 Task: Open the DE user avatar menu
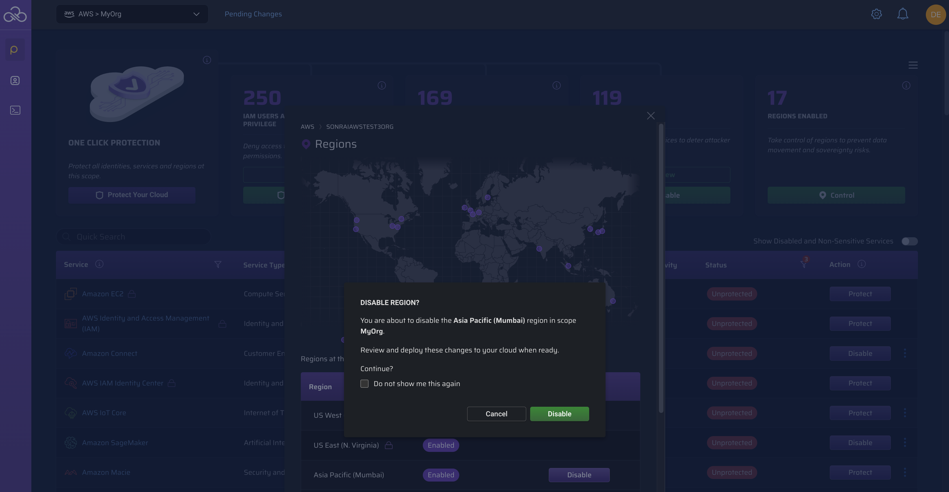click(936, 14)
